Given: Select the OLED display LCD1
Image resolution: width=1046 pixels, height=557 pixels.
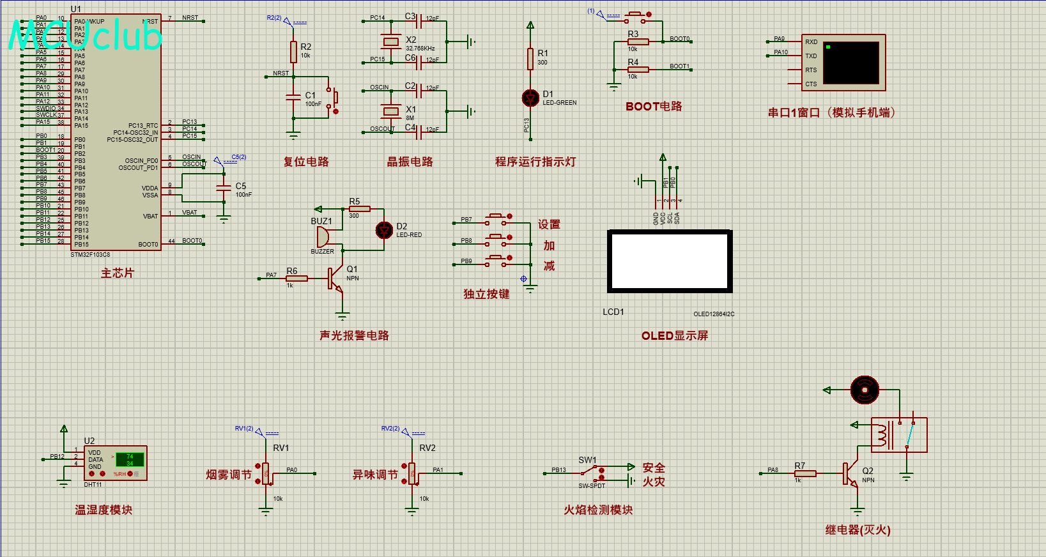Looking at the screenshot, I should pyautogui.click(x=670, y=261).
